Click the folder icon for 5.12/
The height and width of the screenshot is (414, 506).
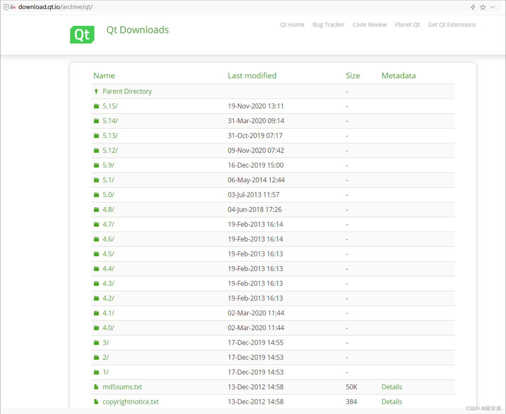[97, 150]
